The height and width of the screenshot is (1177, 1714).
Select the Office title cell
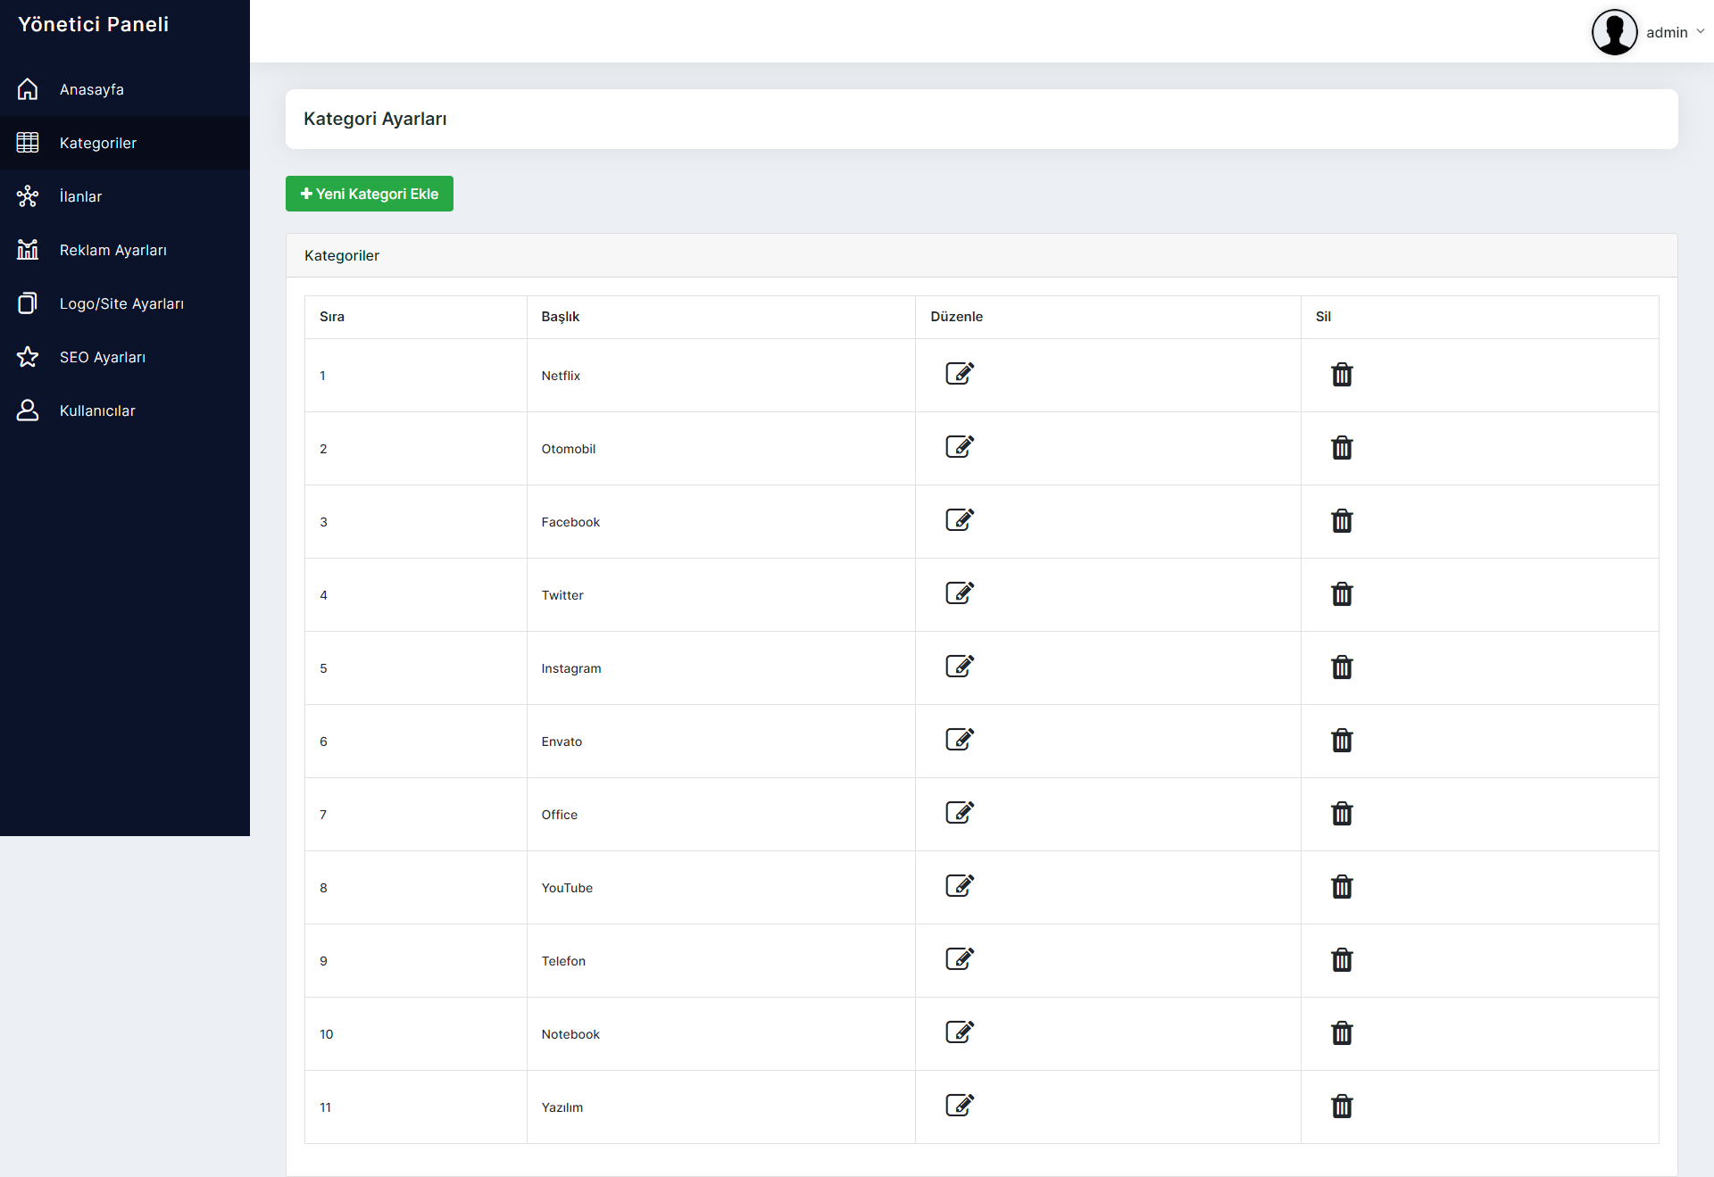(x=721, y=815)
